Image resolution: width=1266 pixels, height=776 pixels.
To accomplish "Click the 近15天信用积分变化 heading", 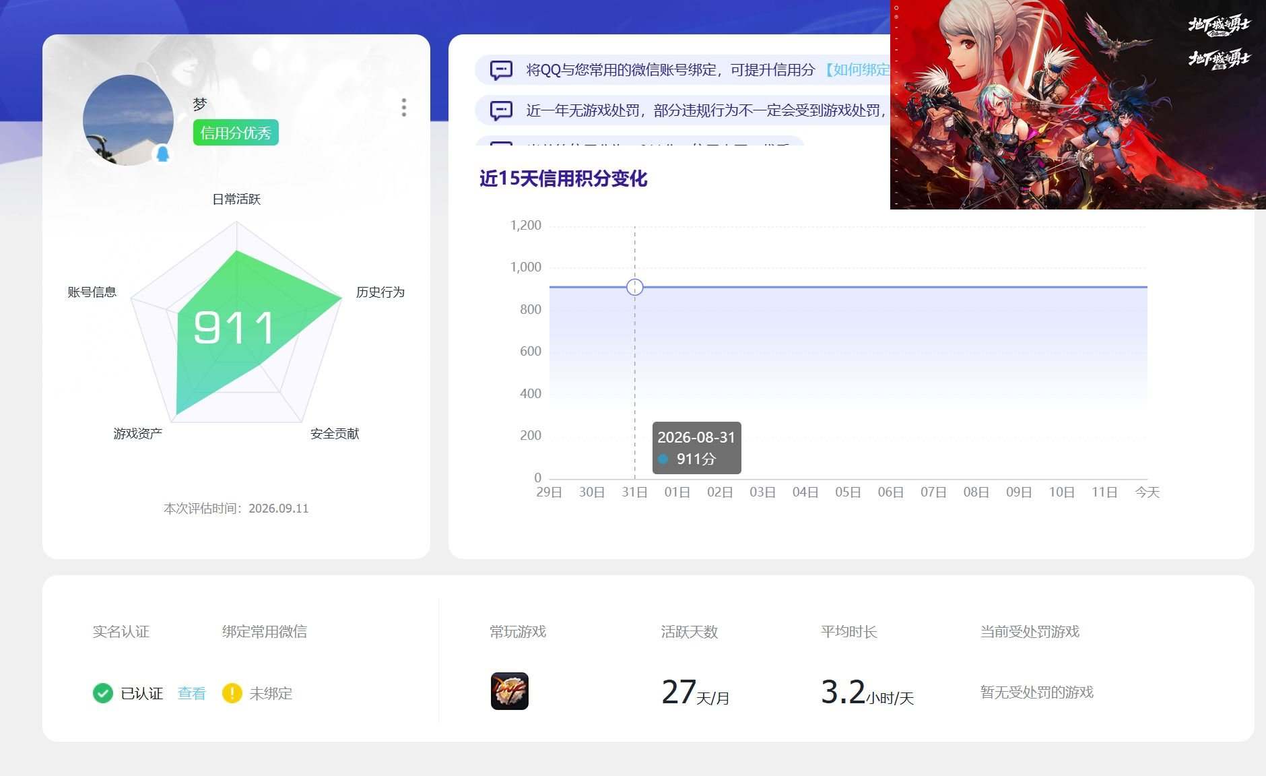I will [563, 179].
